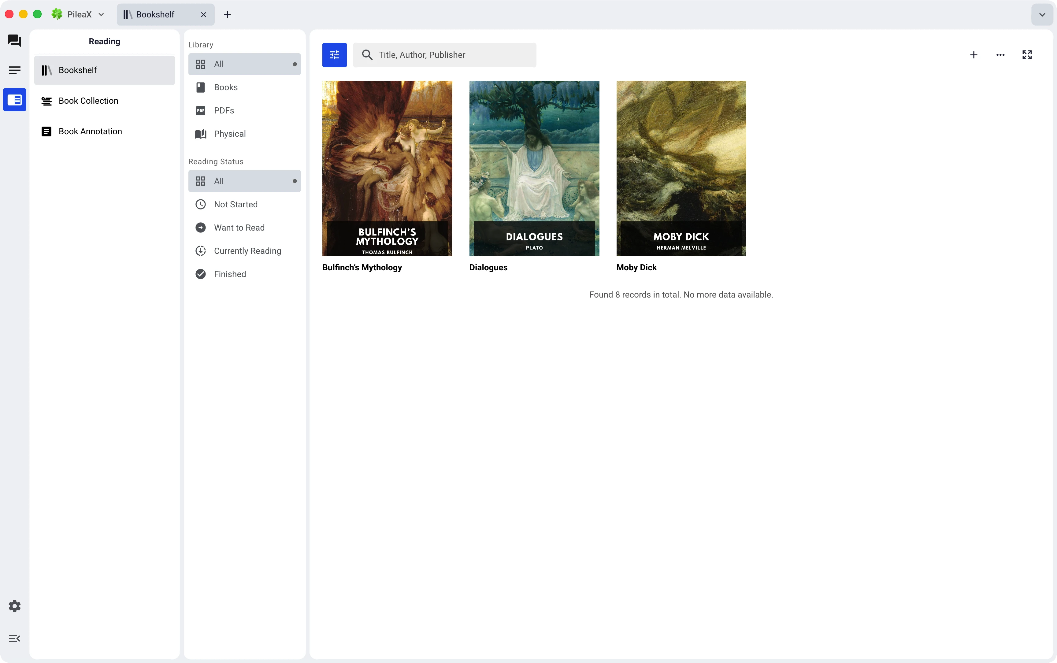This screenshot has width=1057, height=663.
Task: Click the search magnifier icon
Action: pos(367,55)
